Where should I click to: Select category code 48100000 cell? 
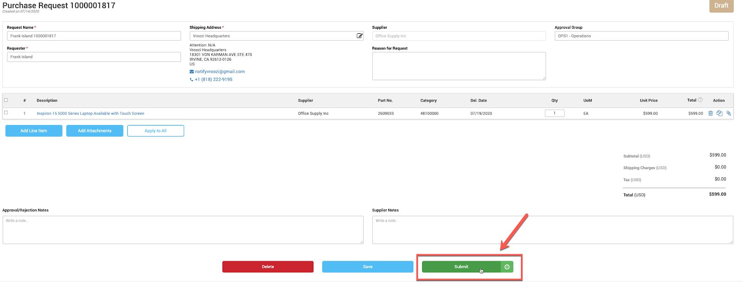click(429, 113)
